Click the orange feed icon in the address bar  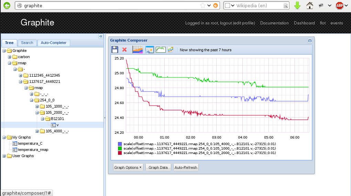click(x=216, y=6)
